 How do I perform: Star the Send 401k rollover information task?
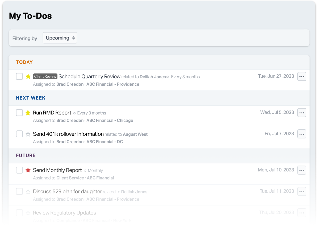pyautogui.click(x=28, y=134)
